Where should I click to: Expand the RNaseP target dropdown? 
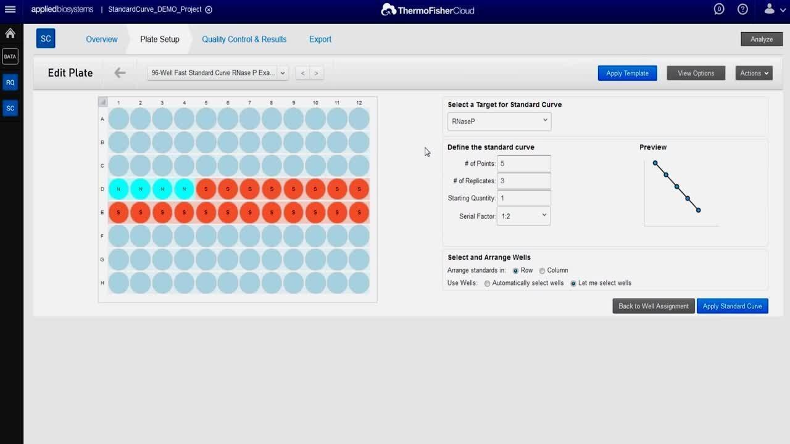(499, 121)
